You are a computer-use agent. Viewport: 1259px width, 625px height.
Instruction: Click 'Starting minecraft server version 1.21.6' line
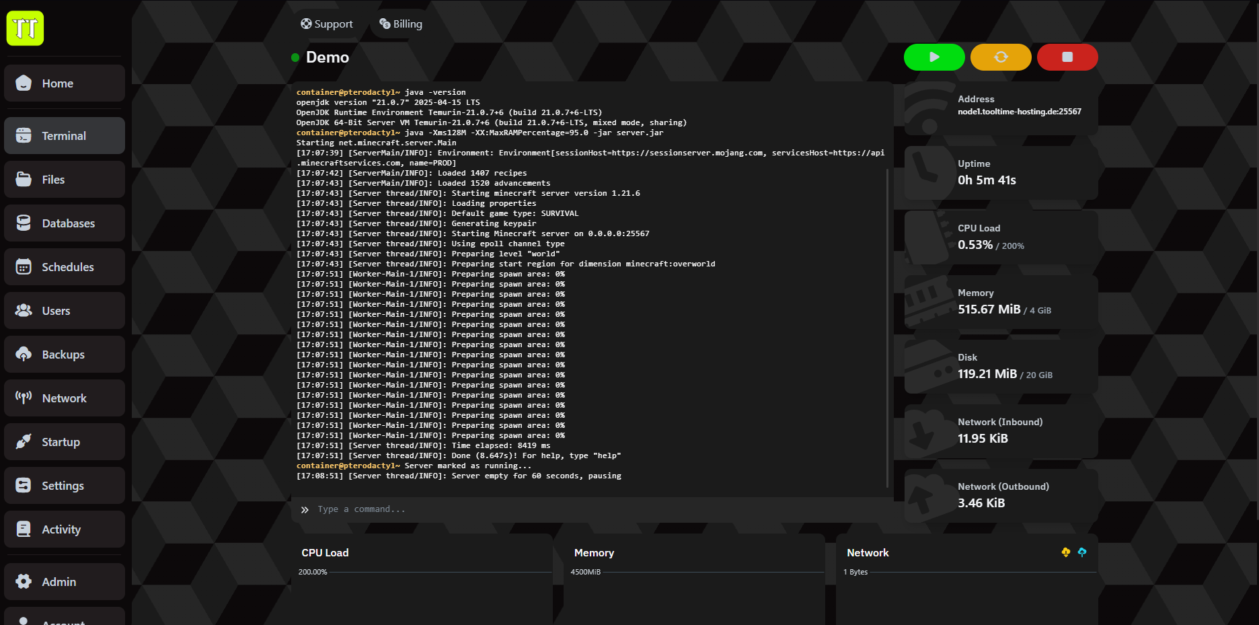click(x=468, y=193)
